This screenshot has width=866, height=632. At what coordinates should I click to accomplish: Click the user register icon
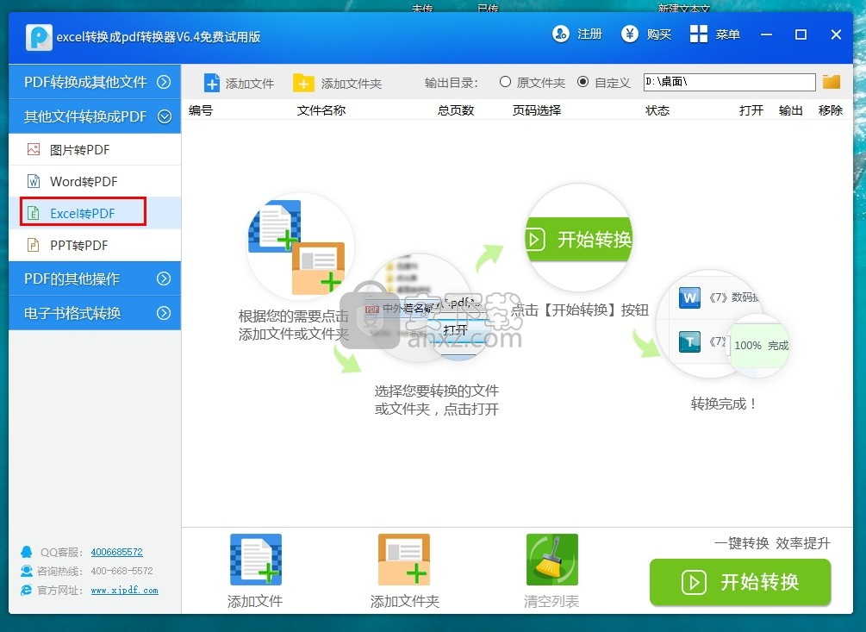click(x=560, y=34)
